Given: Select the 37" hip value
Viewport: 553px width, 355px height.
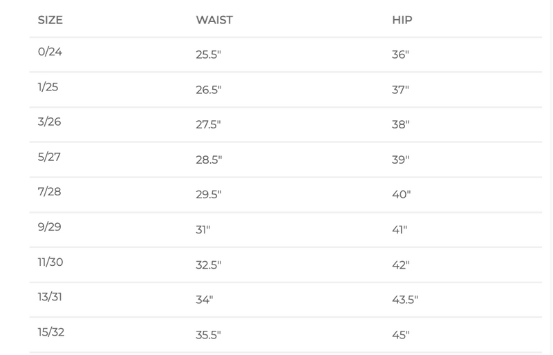Looking at the screenshot, I should (x=401, y=89).
